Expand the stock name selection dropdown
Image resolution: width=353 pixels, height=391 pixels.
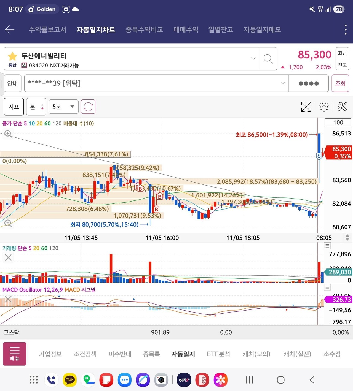click(x=253, y=59)
